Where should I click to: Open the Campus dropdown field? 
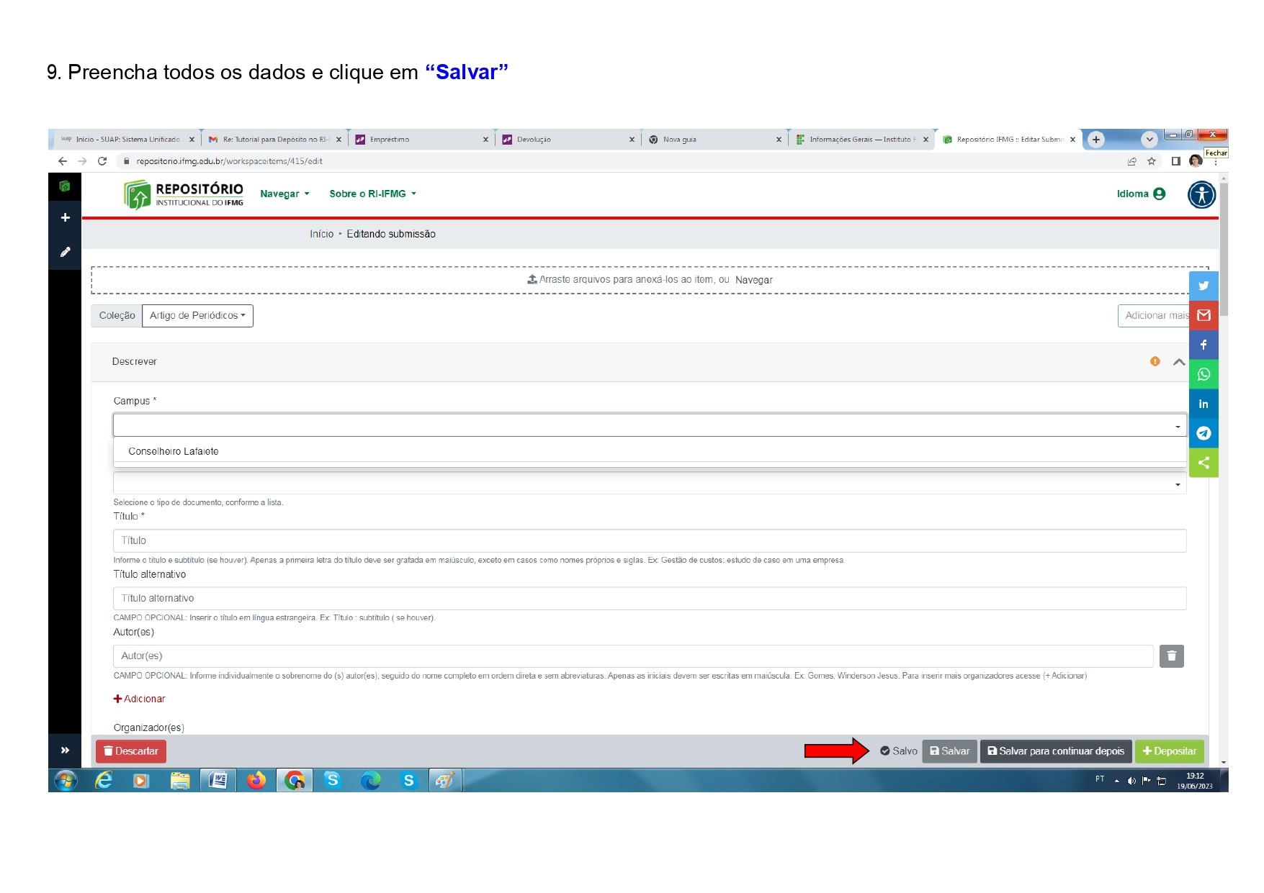tap(648, 425)
